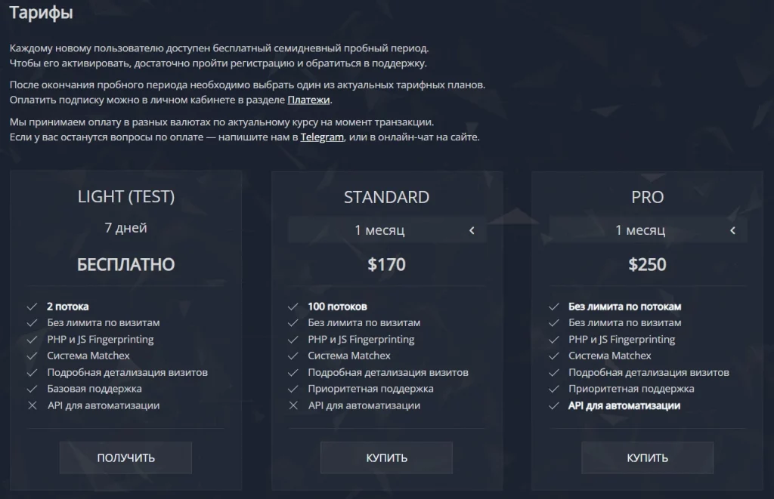Click checkmark beside 'Без лимита по потокам'
Screen dimensions: 774x499
pyautogui.click(x=553, y=306)
